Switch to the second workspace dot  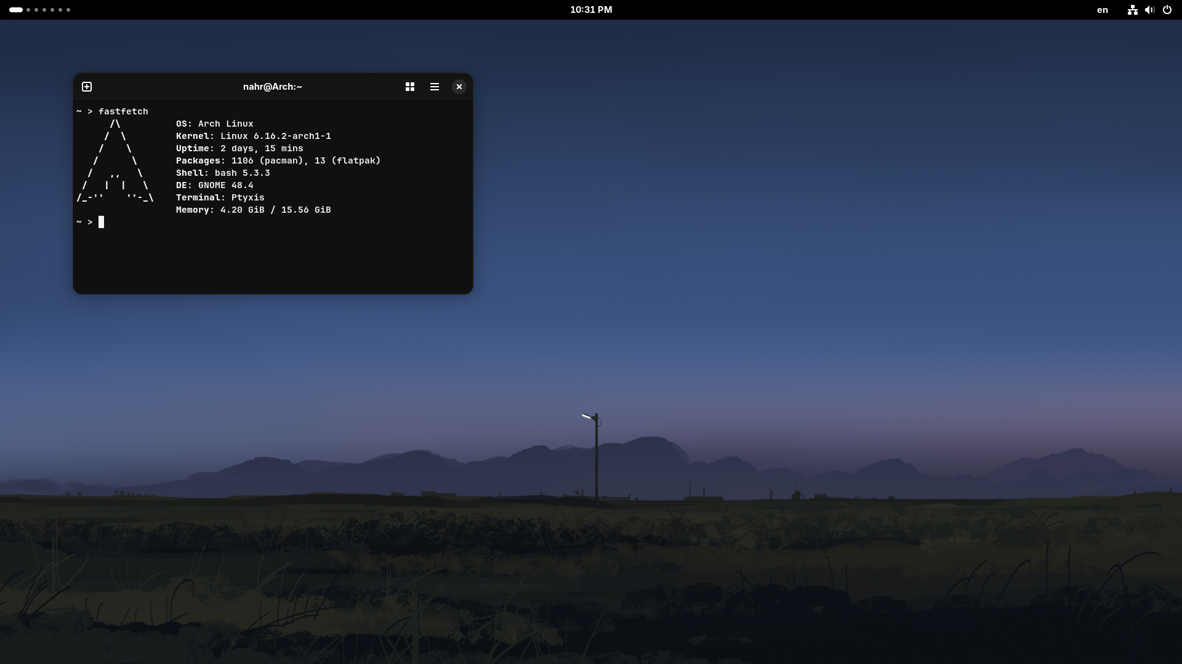click(x=28, y=10)
